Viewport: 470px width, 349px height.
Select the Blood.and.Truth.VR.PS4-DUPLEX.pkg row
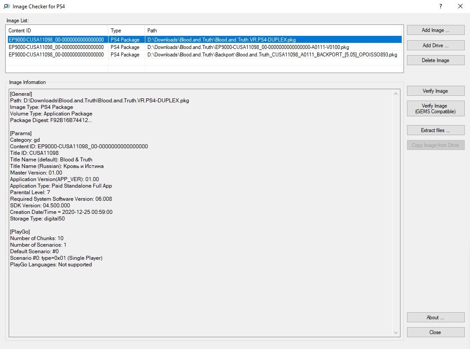click(205, 39)
